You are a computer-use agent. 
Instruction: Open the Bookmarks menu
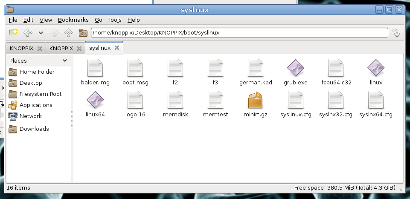point(73,20)
